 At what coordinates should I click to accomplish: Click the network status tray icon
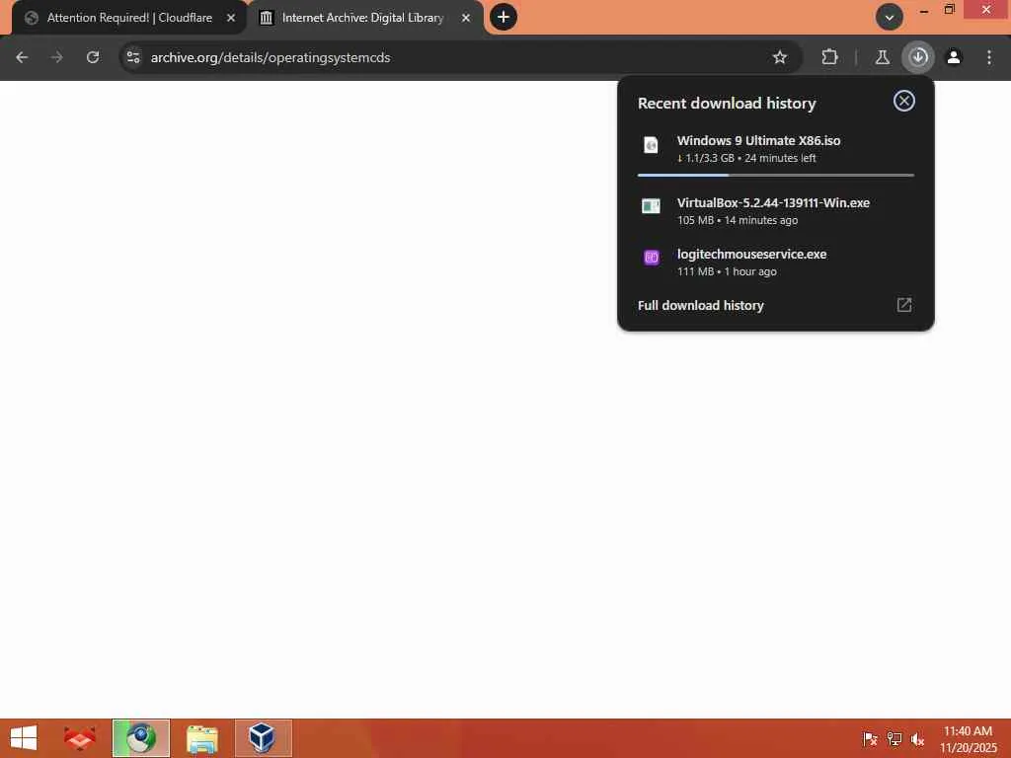coord(894,739)
